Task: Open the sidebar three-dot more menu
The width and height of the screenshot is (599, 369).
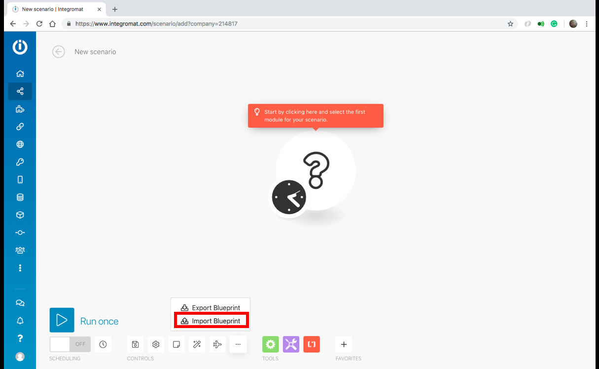Action: pyautogui.click(x=20, y=268)
